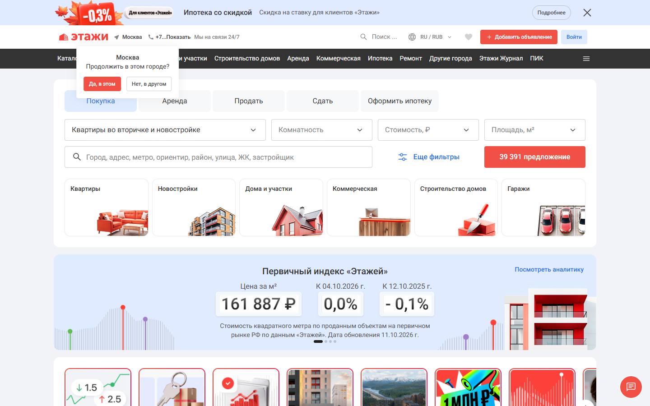Expand the property type dropdown
Viewport: 650px width, 406px height.
pyautogui.click(x=165, y=130)
